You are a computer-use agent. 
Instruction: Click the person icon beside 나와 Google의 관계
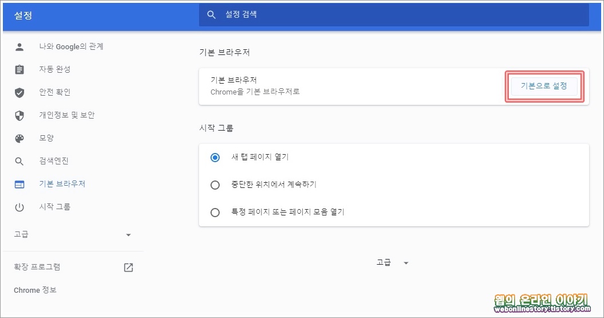click(20, 47)
